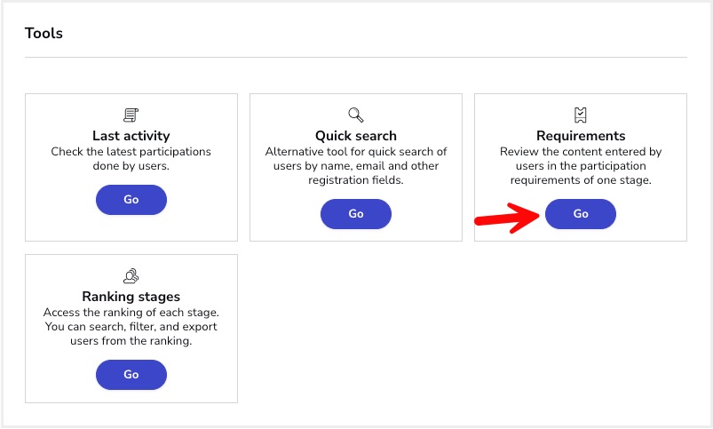Click the Quick search magnifying glass icon
Screen dimensions: 713x429
(x=355, y=115)
